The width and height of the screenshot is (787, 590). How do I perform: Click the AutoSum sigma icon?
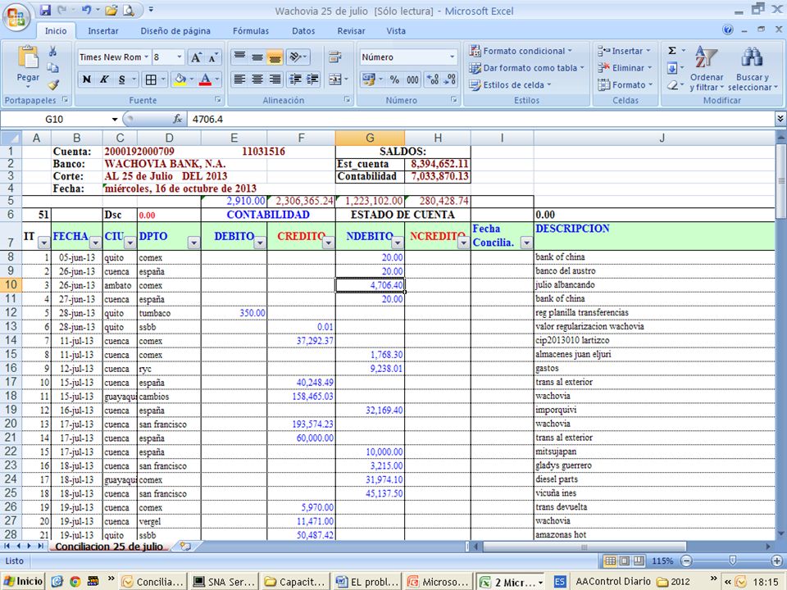(x=672, y=51)
